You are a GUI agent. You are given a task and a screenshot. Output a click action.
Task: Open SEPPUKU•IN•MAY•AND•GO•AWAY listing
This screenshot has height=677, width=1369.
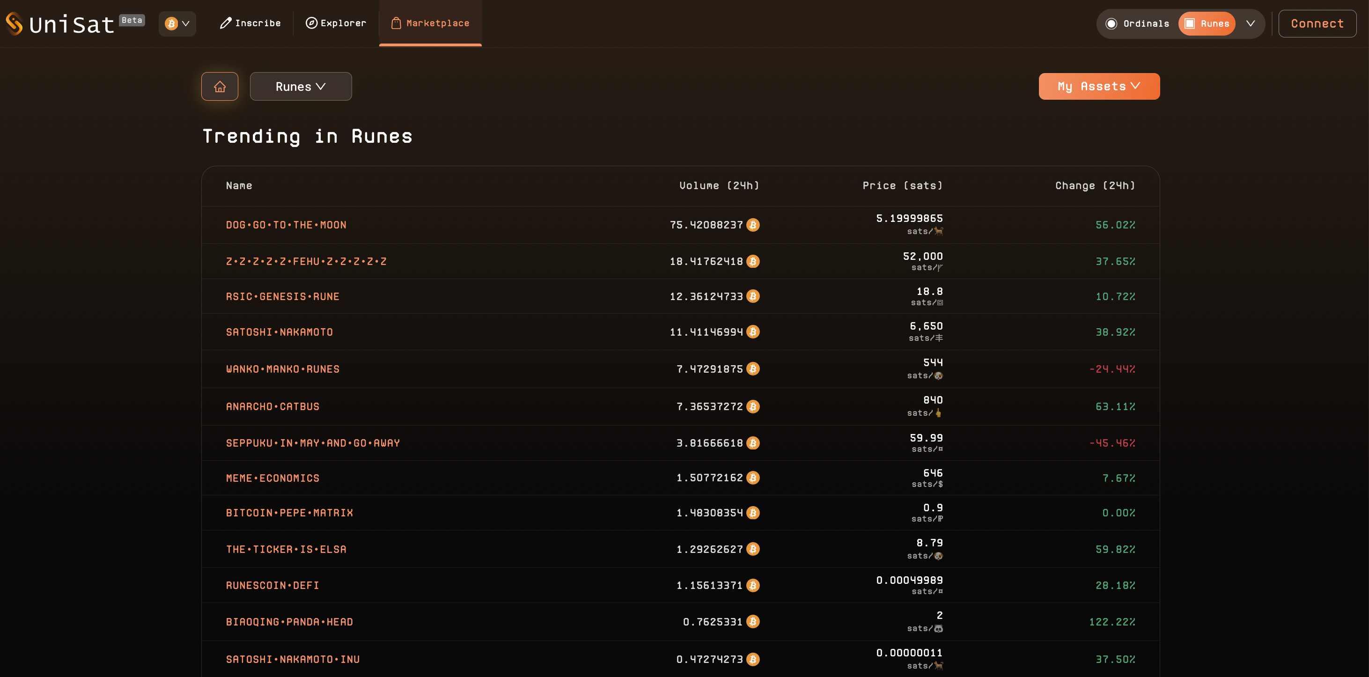[313, 444]
